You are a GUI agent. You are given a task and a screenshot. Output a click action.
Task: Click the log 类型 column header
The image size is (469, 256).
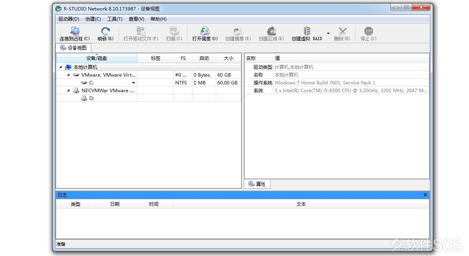tap(75, 204)
